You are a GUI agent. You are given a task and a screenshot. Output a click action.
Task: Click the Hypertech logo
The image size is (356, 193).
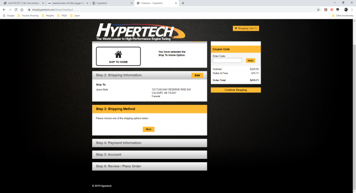(141, 32)
